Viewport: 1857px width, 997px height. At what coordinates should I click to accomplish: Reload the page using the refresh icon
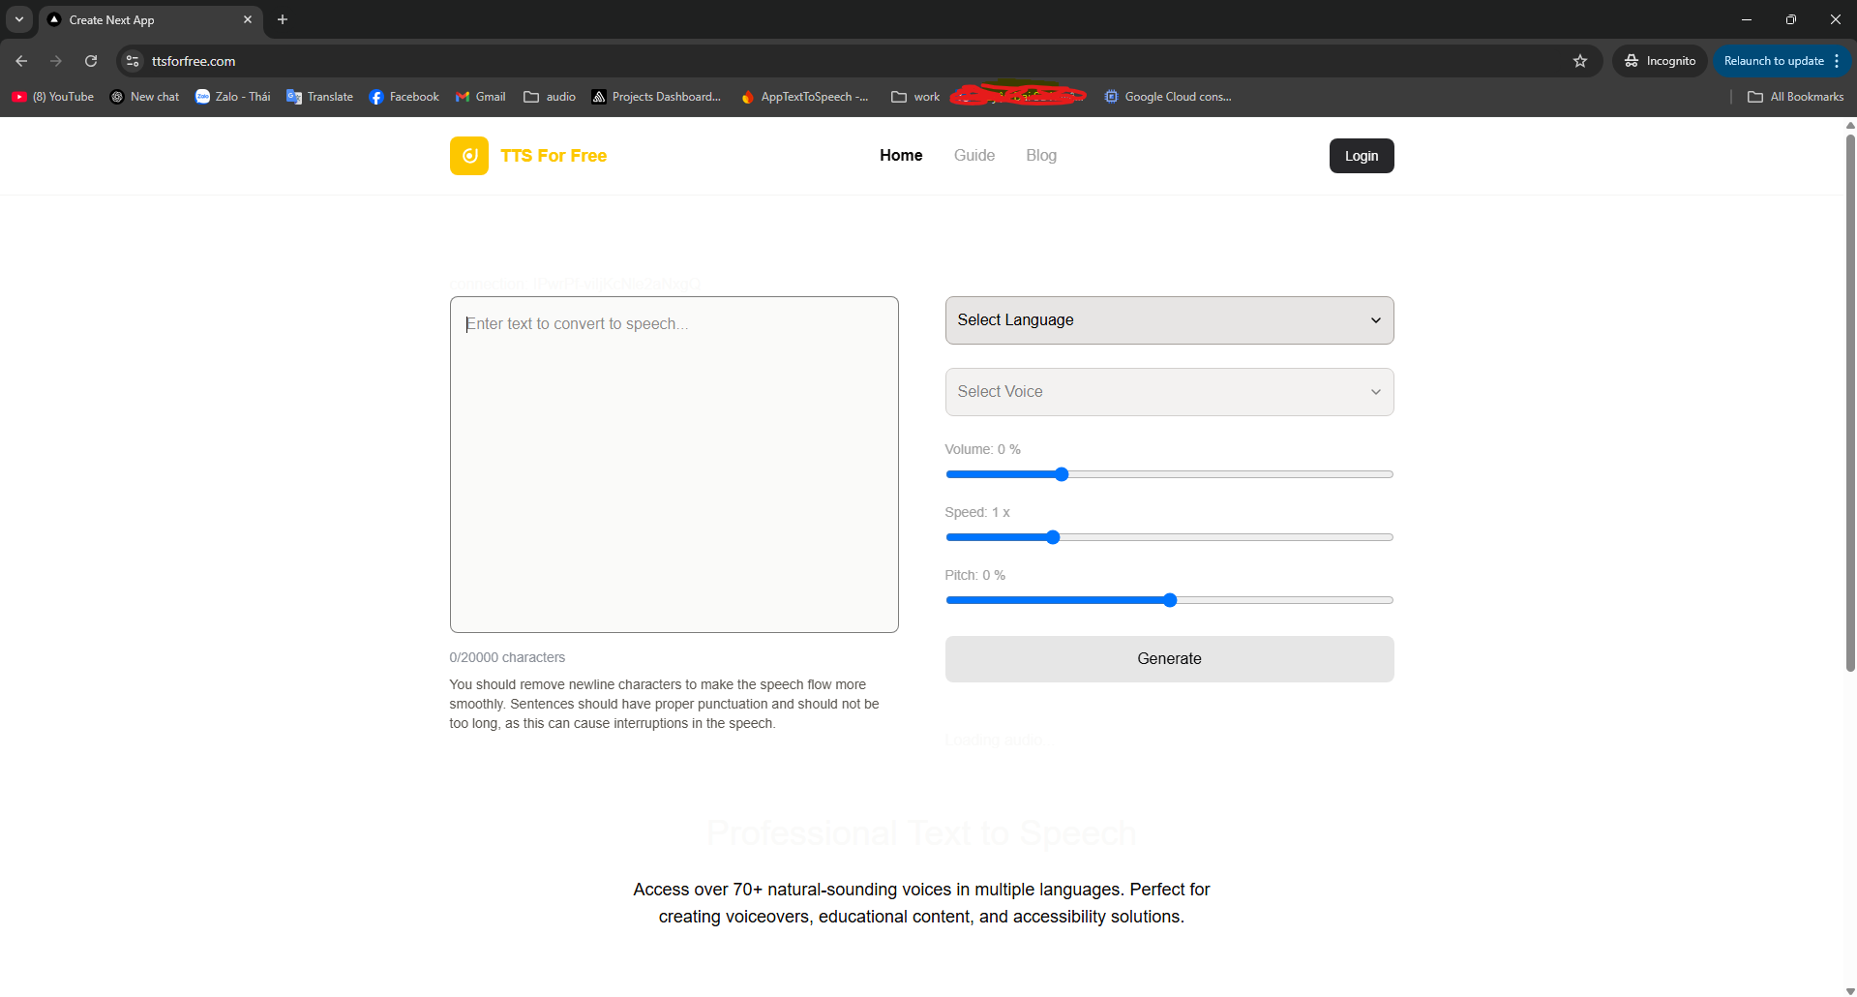click(91, 61)
